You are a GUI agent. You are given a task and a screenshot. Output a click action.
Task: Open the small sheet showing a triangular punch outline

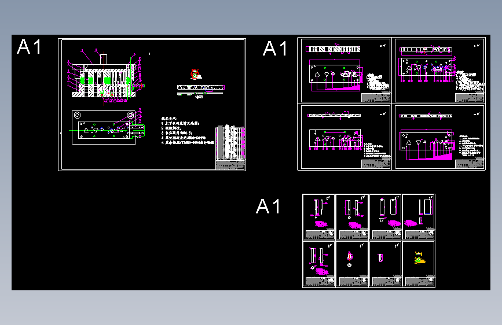pos(385,216)
